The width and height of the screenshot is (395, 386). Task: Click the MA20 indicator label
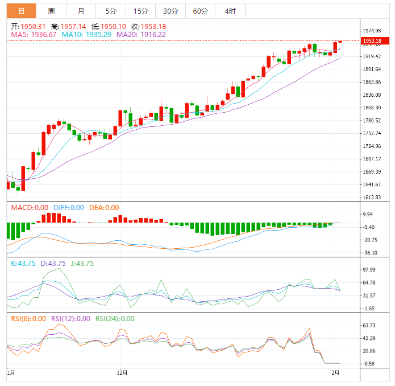(x=141, y=35)
